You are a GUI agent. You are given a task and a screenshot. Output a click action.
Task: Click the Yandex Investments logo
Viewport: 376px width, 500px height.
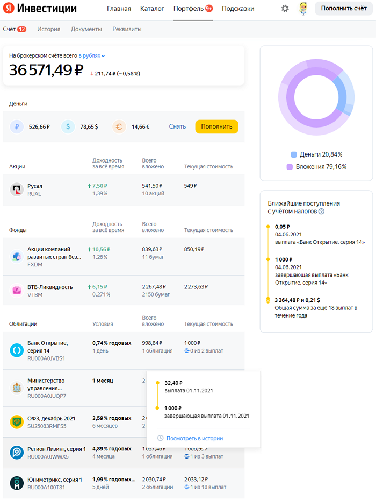click(x=40, y=8)
